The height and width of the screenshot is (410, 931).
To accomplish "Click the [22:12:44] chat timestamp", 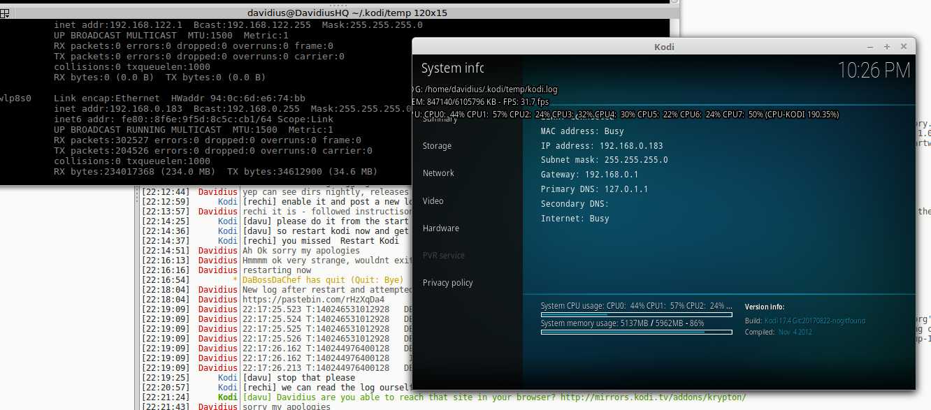I will point(166,192).
